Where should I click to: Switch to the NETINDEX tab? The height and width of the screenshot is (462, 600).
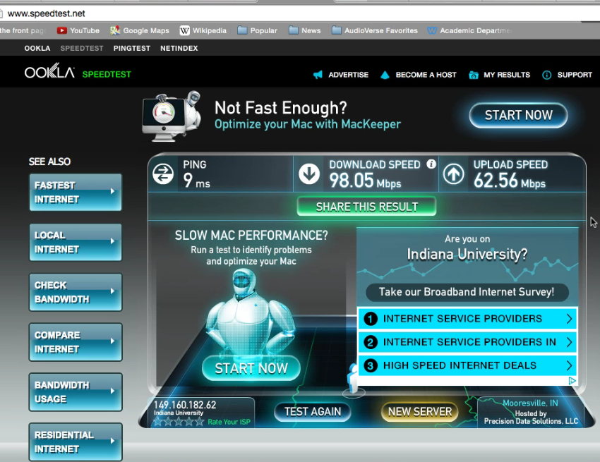(179, 48)
